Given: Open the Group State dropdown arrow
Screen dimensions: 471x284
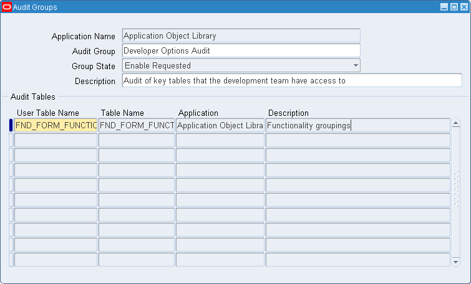Looking at the screenshot, I should tap(356, 65).
